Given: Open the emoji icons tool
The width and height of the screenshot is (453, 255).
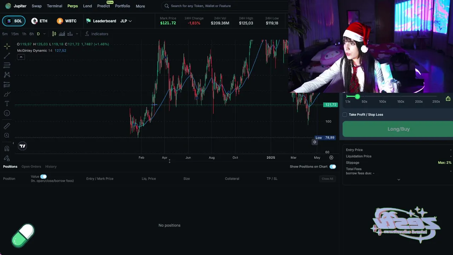Looking at the screenshot, I should [x=7, y=113].
